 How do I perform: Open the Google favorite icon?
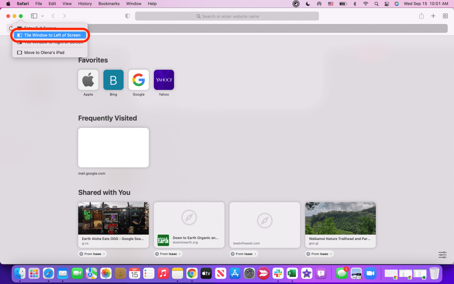coord(138,80)
